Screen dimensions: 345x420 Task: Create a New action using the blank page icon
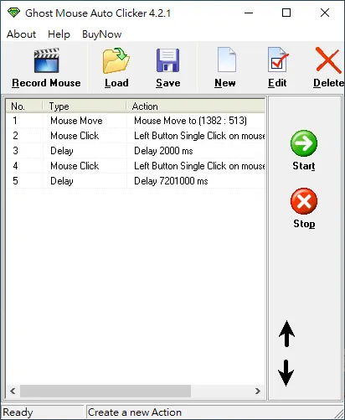pyautogui.click(x=227, y=60)
